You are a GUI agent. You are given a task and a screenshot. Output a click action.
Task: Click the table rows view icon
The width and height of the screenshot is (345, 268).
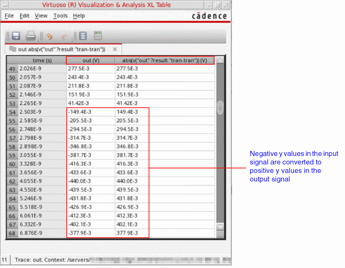tap(83, 36)
